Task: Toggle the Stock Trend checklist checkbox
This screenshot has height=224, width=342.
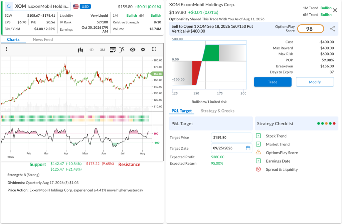Action: tap(258, 136)
